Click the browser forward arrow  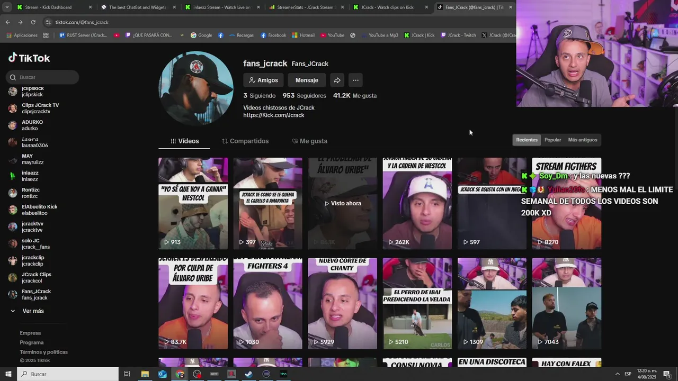[20, 22]
